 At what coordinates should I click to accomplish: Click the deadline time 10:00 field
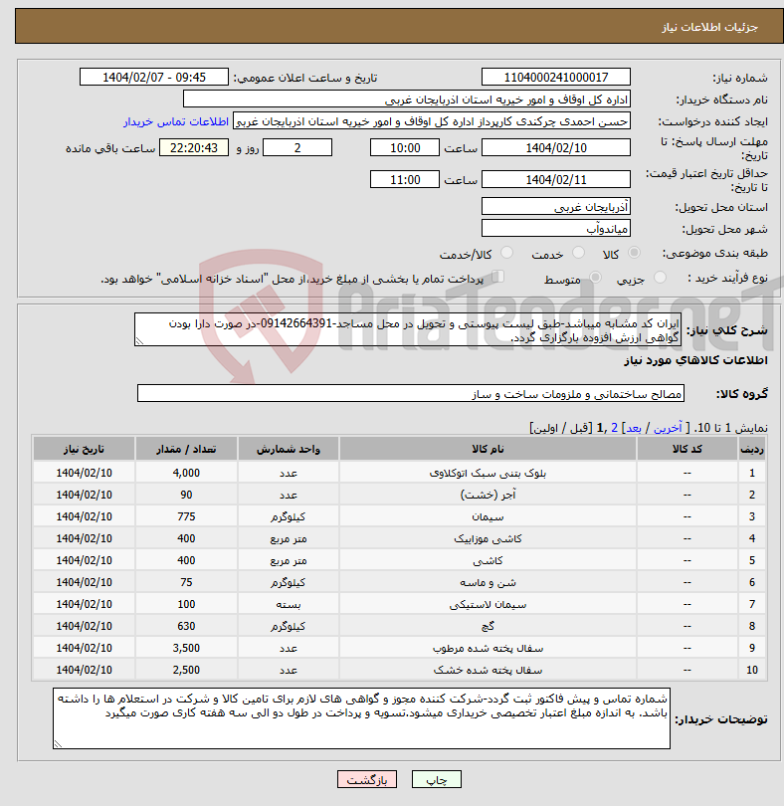[x=405, y=148]
